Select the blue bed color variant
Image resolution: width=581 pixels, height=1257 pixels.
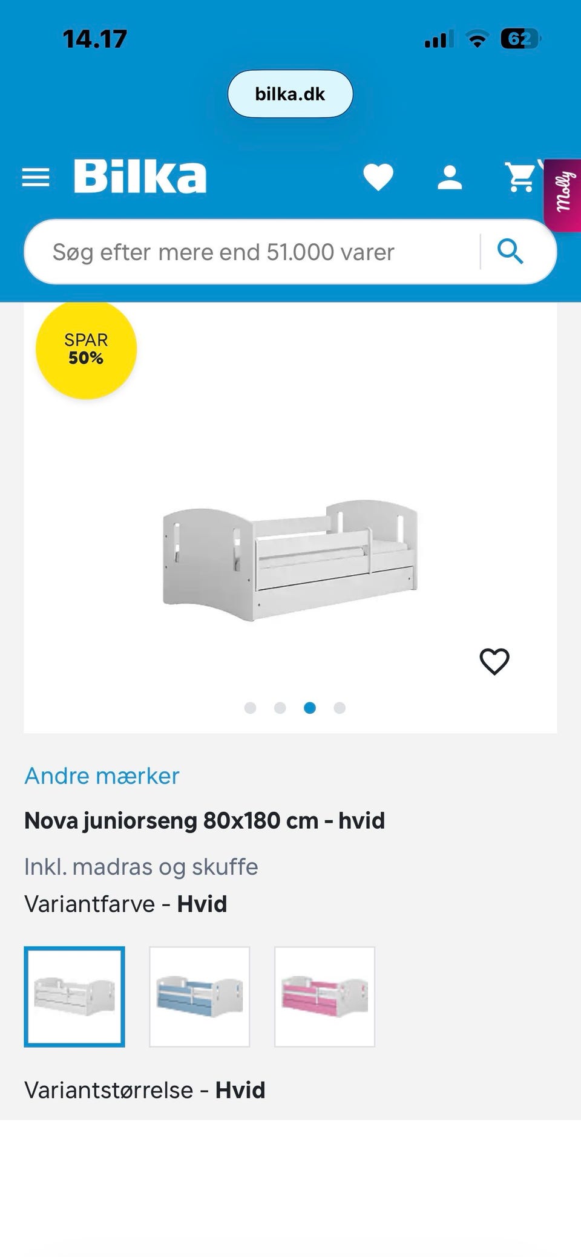tap(200, 996)
